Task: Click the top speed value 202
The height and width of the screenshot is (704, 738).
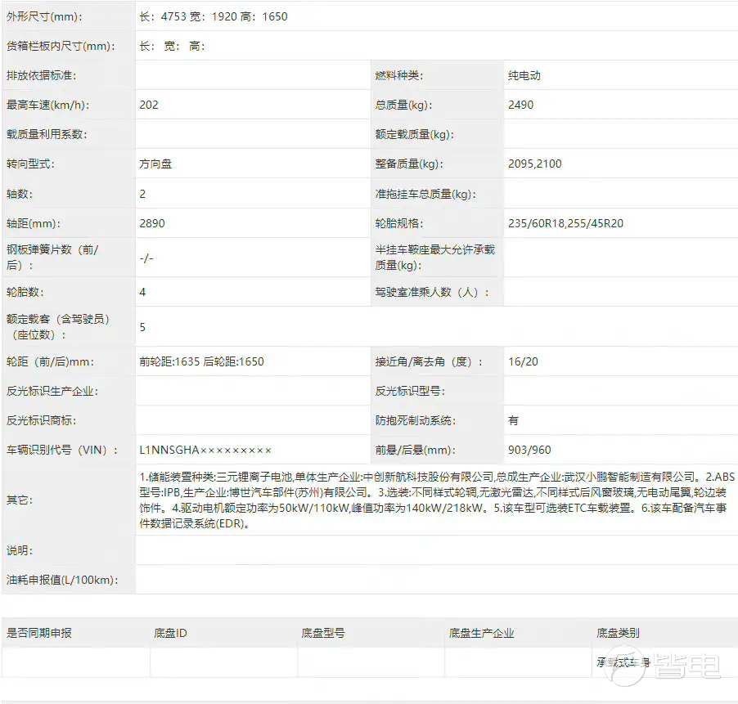Action: (x=149, y=105)
